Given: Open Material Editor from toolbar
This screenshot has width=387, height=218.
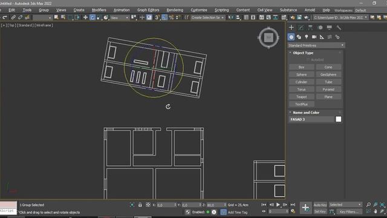Looking at the screenshot, I should click(x=284, y=18).
